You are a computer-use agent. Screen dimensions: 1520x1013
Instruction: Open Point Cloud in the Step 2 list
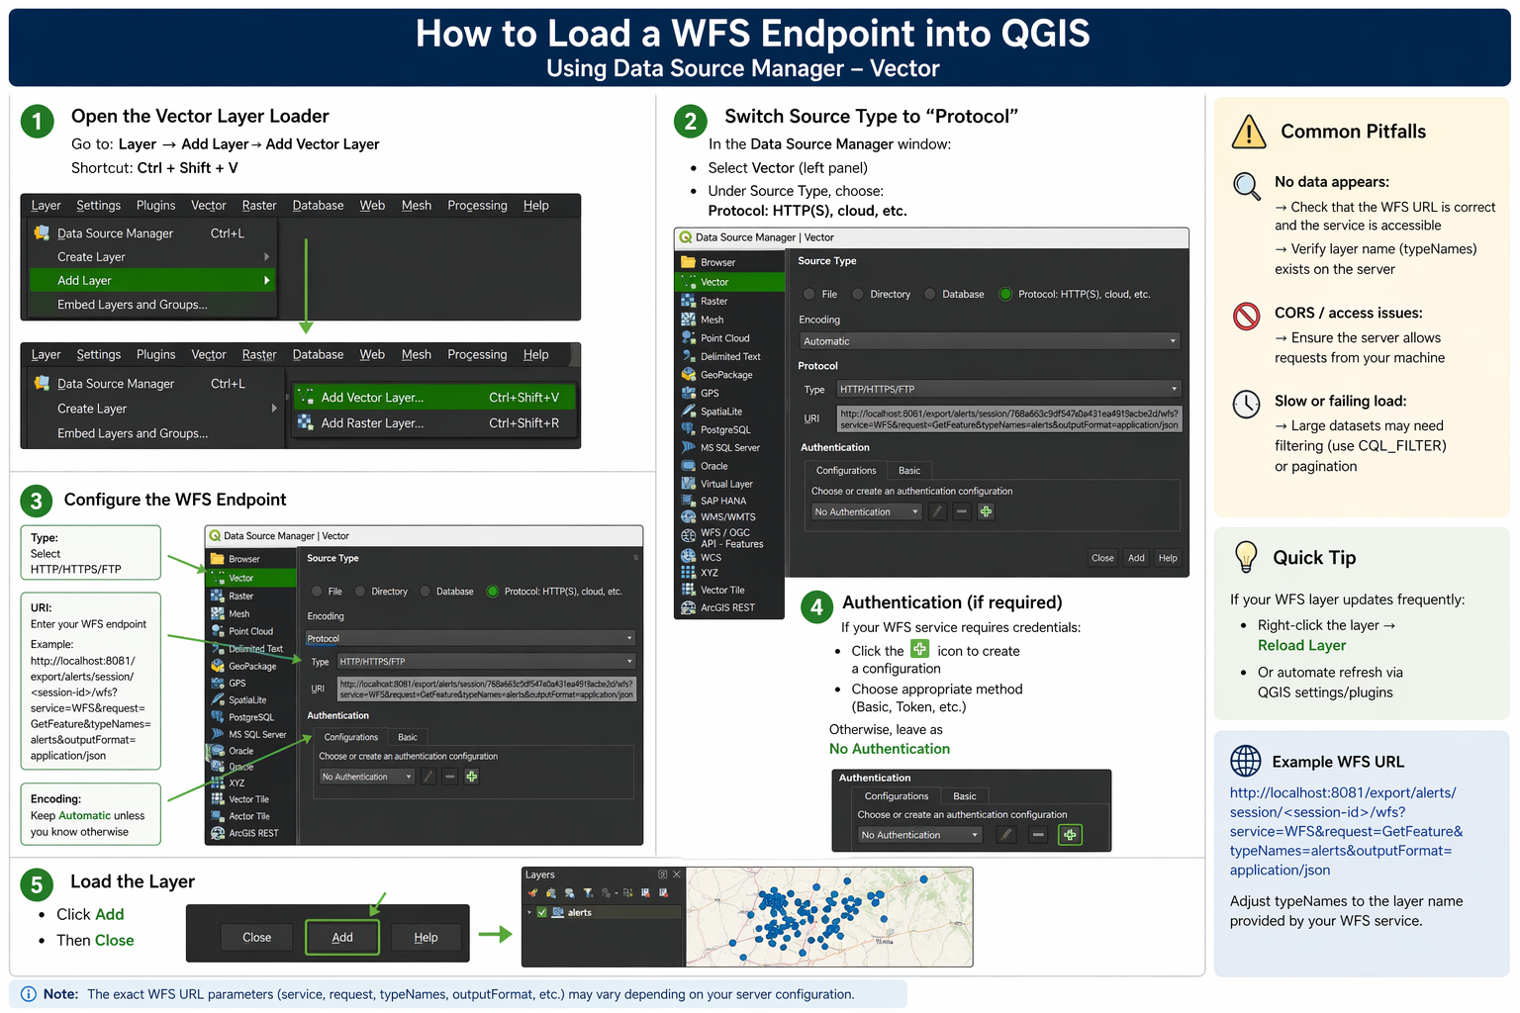[x=729, y=338]
